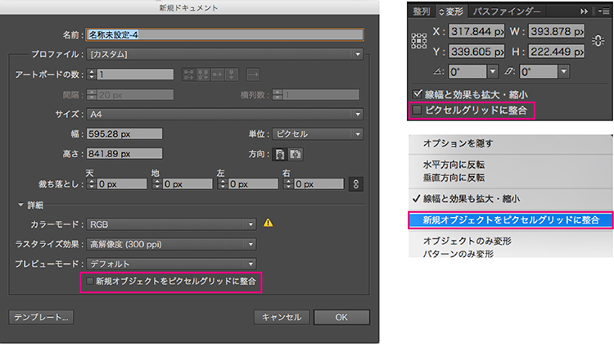This screenshot has width=614, height=344.
Task: Click the right-to-left layout arrow icon
Action: pos(253,75)
